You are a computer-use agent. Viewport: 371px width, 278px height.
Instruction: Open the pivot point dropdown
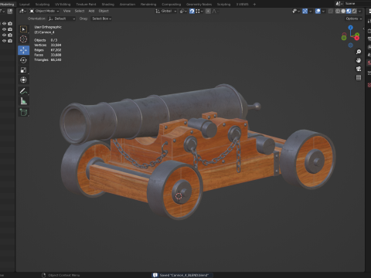pos(183,11)
